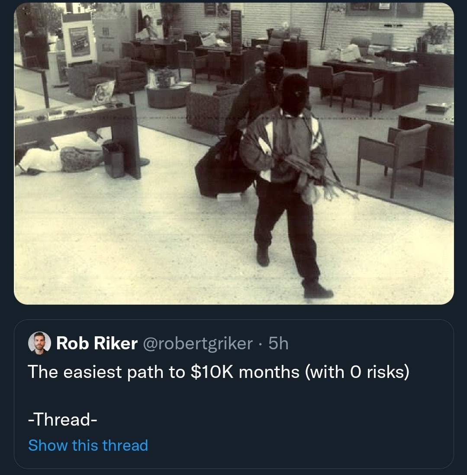Viewport: 467px width, 475px height.
Task: Click the person lying on the floor
Action: (x=61, y=156)
